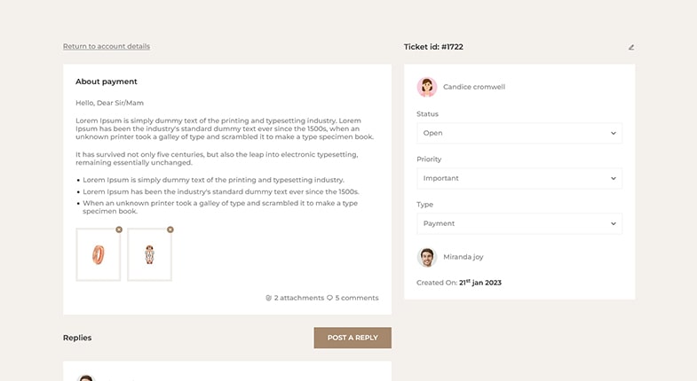Click the 2 attachments label

pos(298,298)
